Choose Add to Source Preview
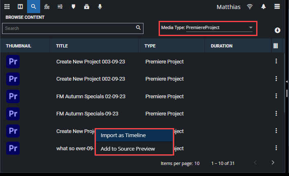Viewport: 289px width, 176px height. point(127,149)
